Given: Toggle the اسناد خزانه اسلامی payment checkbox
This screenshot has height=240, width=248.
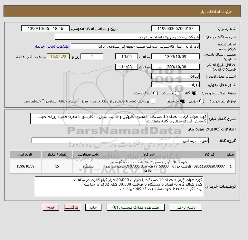Looking at the screenshot, I should point(153,101).
